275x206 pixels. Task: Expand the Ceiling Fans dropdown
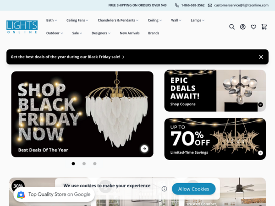(x=77, y=20)
